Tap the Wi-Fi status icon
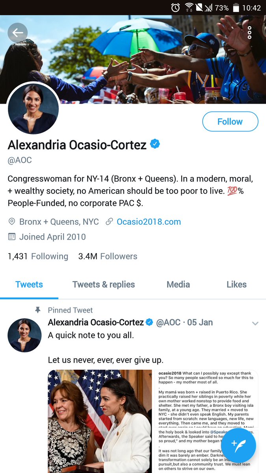Screen dimensions: 266x473 point(188,7)
